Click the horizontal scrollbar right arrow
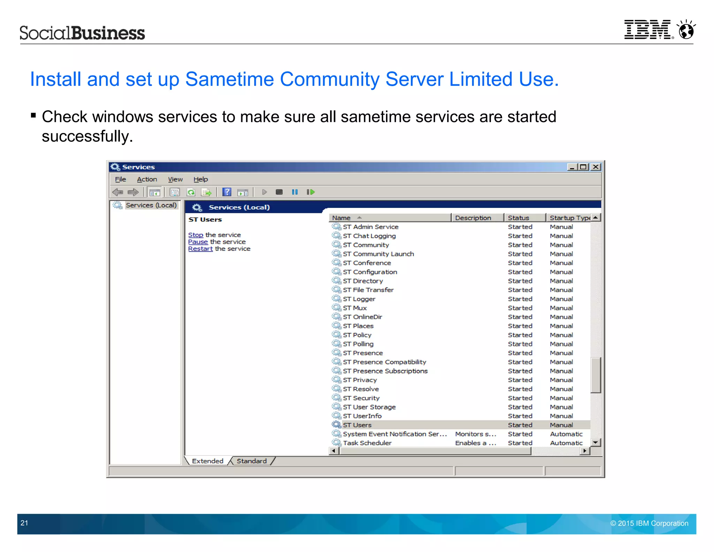714x552 pixels. click(585, 451)
